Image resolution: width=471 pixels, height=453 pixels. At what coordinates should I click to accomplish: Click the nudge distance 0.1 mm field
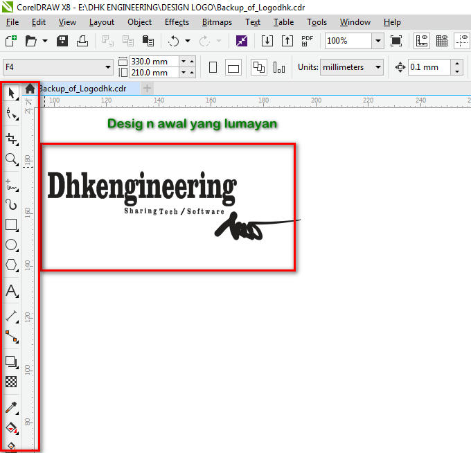pos(429,67)
